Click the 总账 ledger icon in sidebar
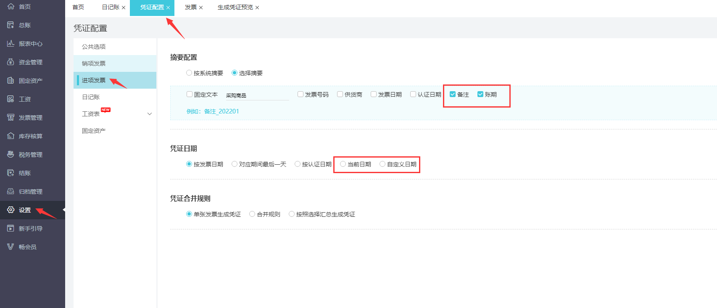Image resolution: width=717 pixels, height=308 pixels. [11, 25]
